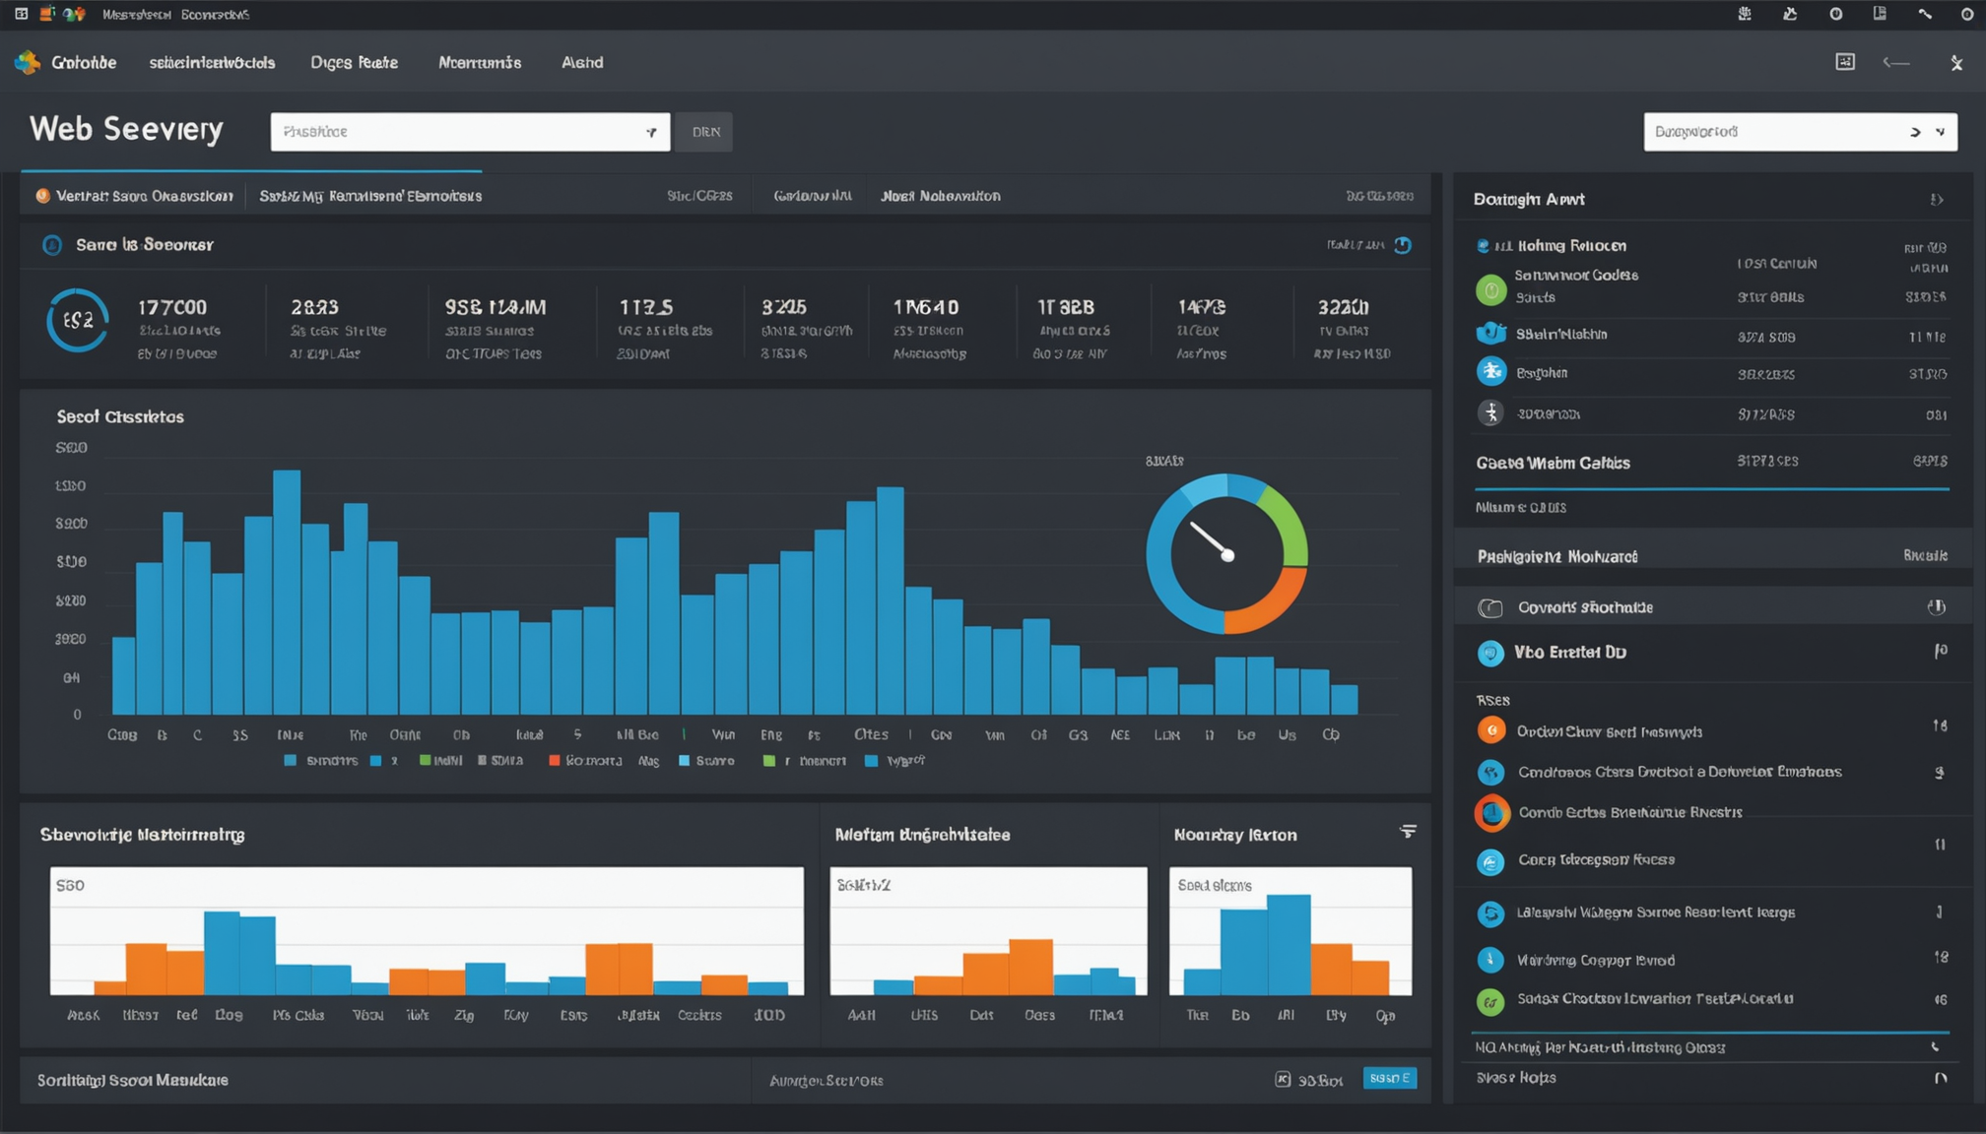Click the circular gauge icon showing ES2

pos(77,320)
